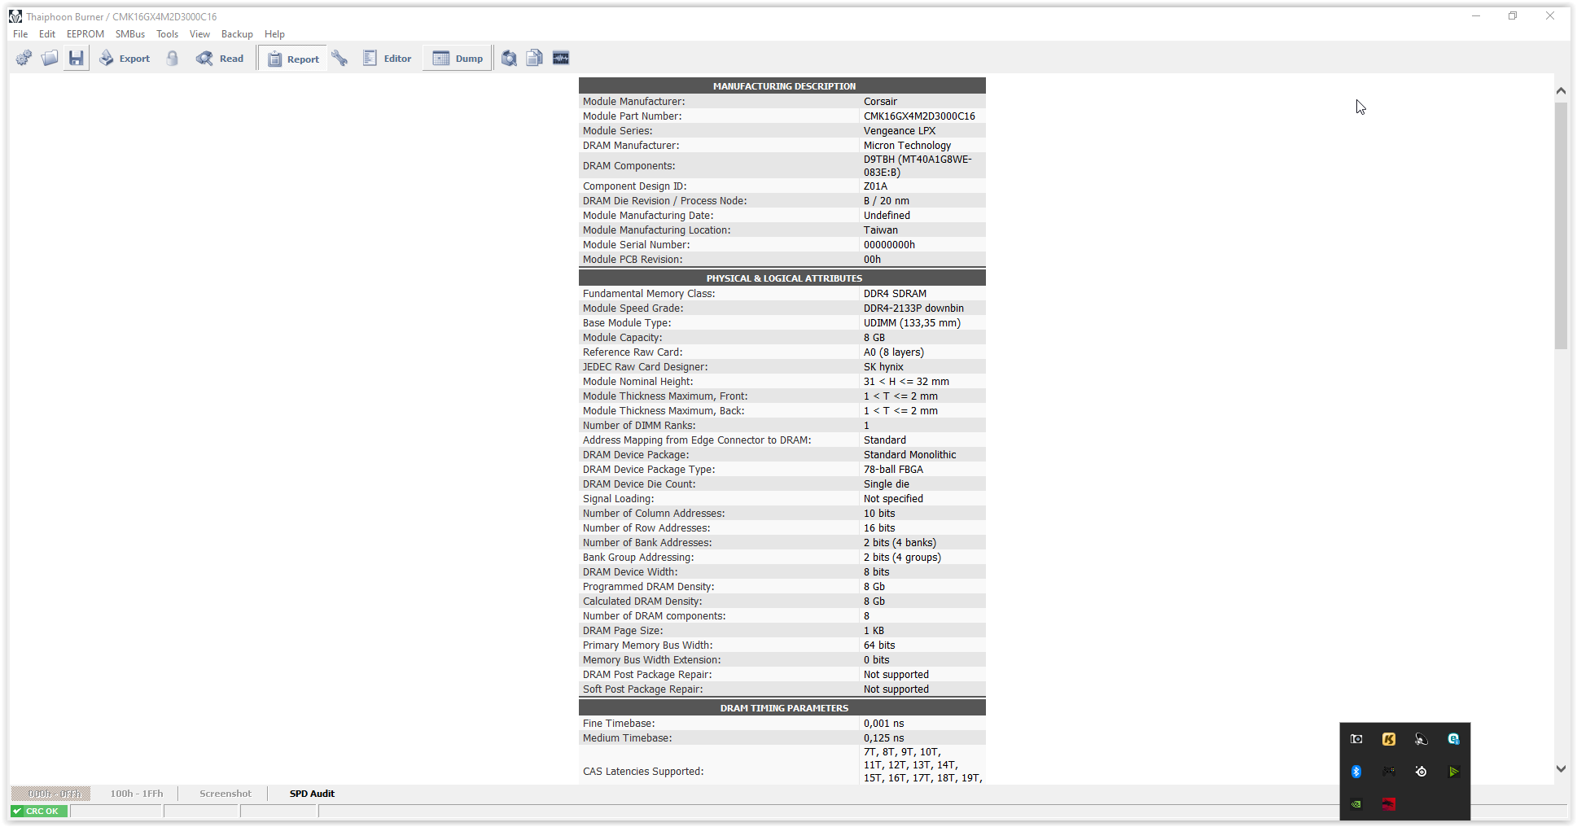Click the green triangle icon in tray
The height and width of the screenshot is (827, 1577).
(1454, 772)
